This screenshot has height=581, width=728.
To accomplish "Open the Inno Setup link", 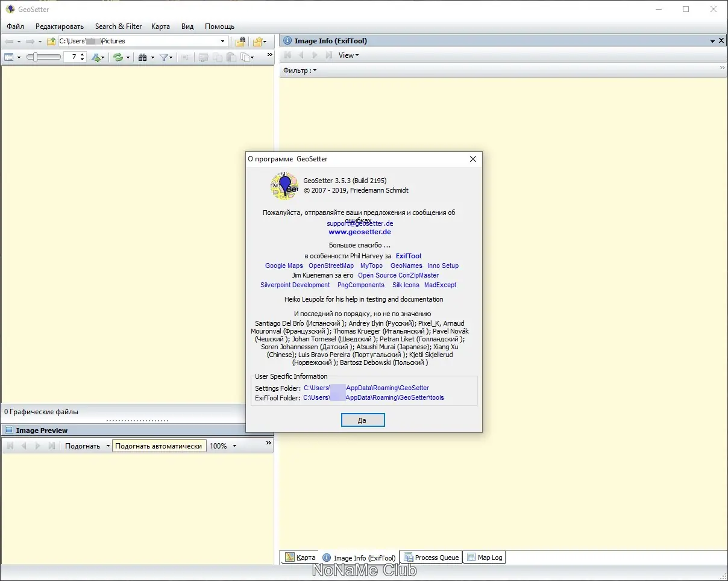I will coord(443,266).
